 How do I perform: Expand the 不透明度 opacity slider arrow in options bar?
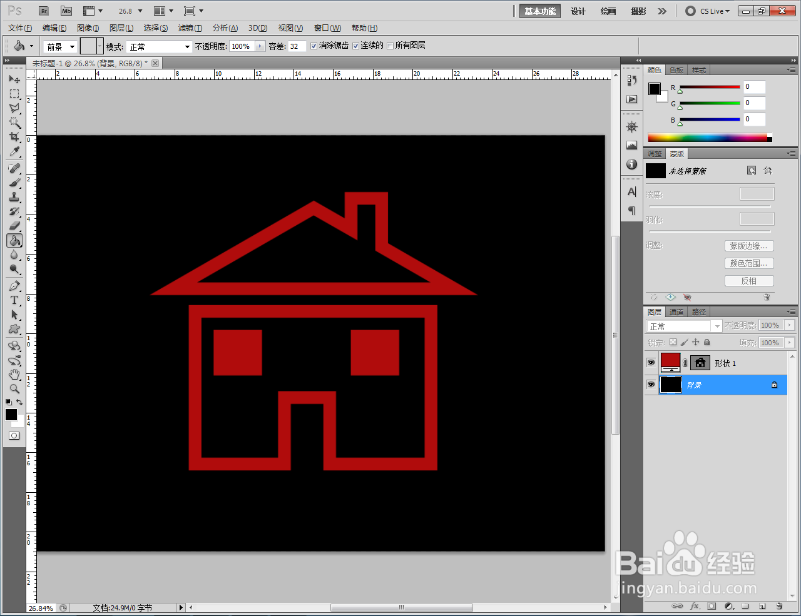coord(260,46)
